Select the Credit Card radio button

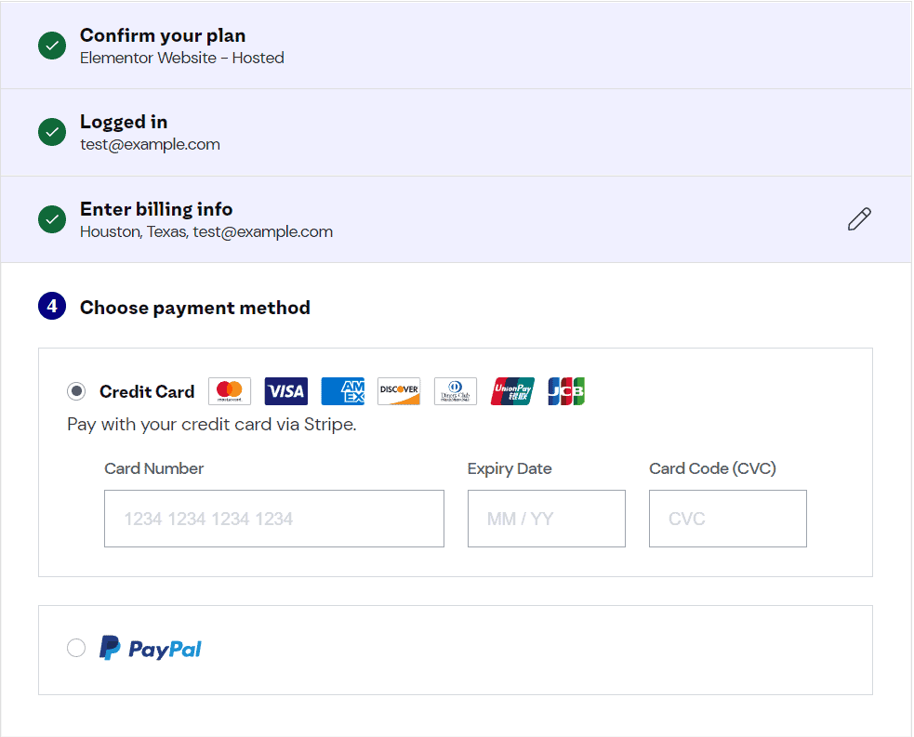(x=76, y=391)
